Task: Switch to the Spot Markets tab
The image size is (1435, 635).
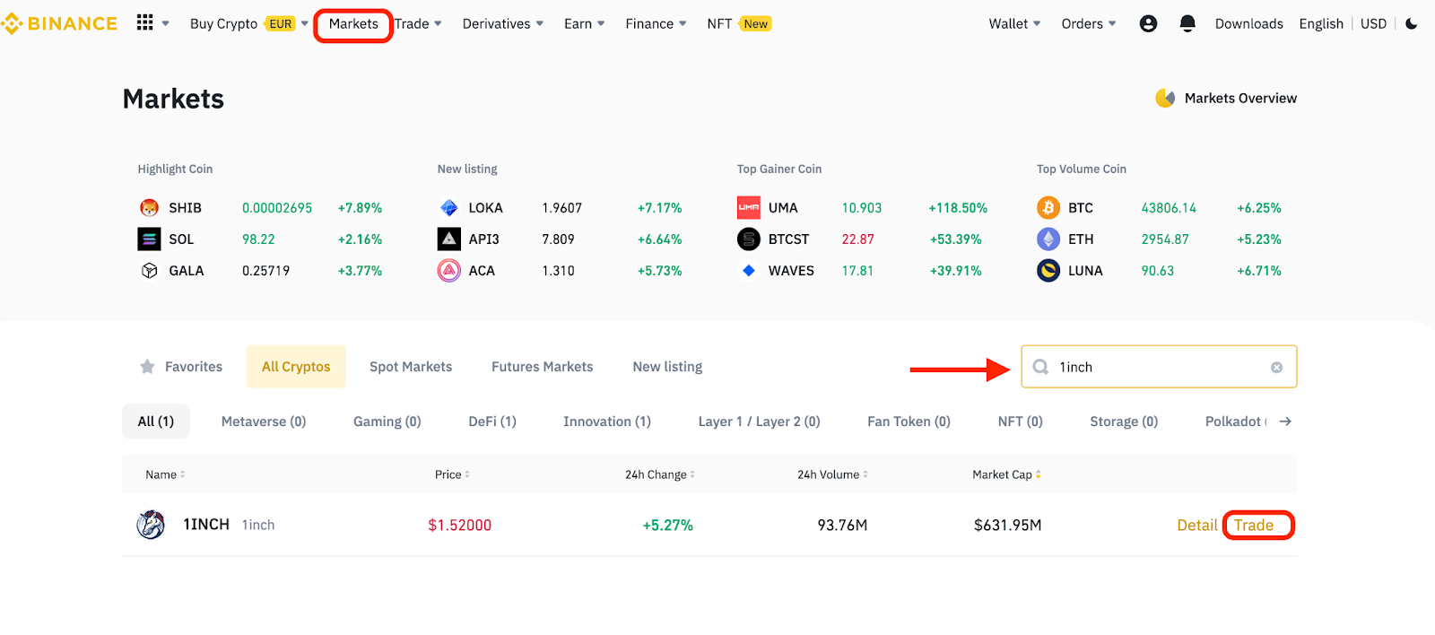Action: point(411,367)
